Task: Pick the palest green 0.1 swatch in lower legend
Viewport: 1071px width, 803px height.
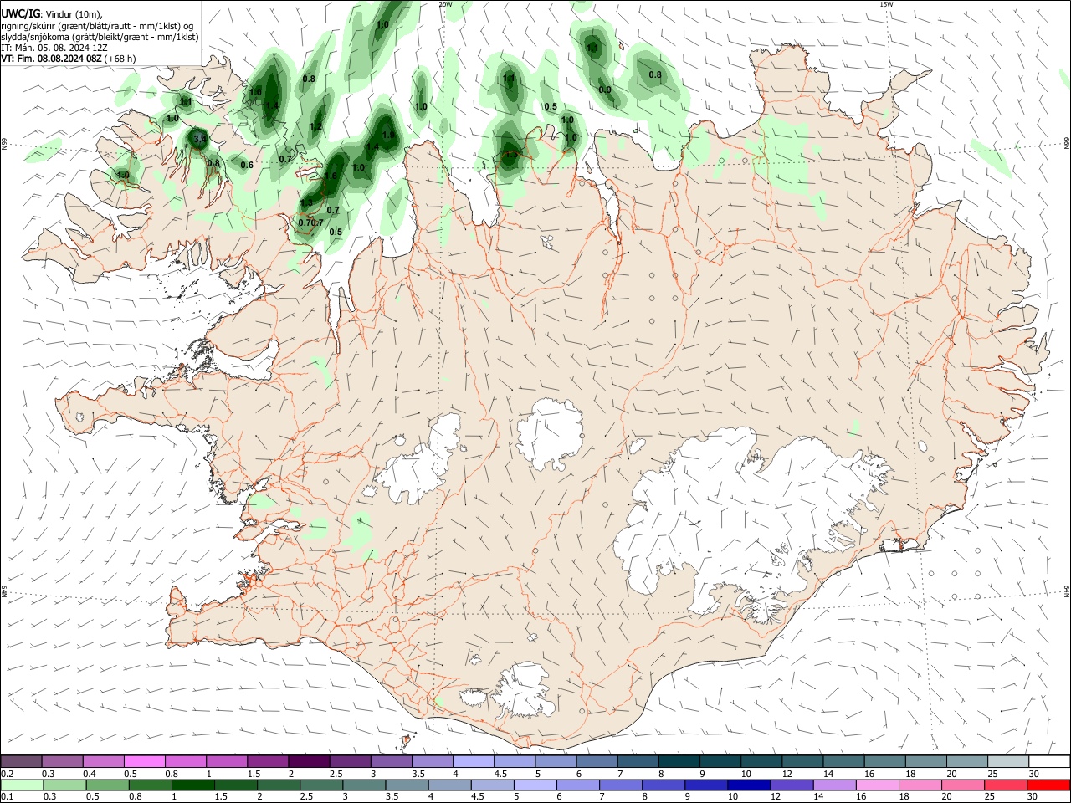Action: 21,785
